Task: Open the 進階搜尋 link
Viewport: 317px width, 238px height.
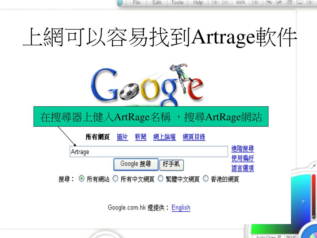Action: pos(243,149)
